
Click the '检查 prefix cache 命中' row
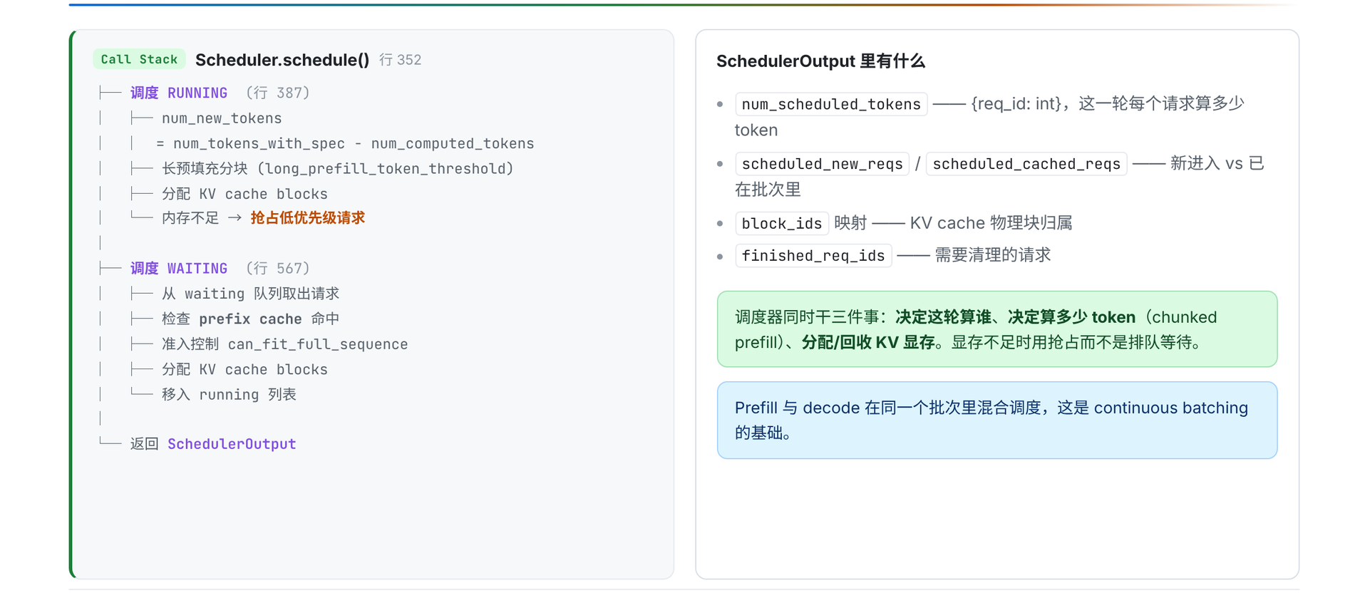[x=250, y=319]
